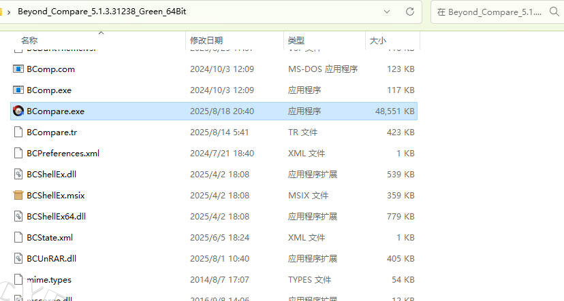The height and width of the screenshot is (301, 564).
Task: Click the BComp.com file icon
Action: tap(18, 69)
